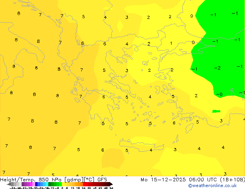Screen dimensions: 245x189
Task: Click the 'GFS' model label
Action: pyautogui.click(x=102, y=180)
